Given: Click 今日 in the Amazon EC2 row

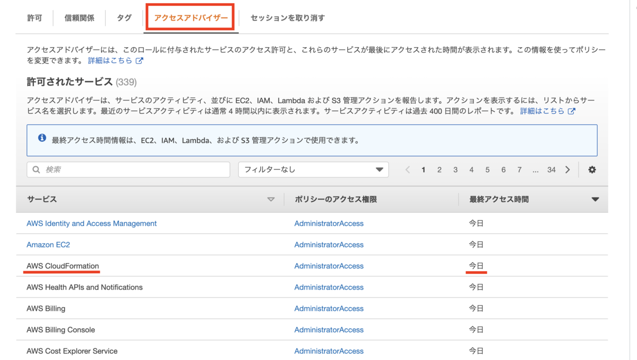Looking at the screenshot, I should click(476, 245).
